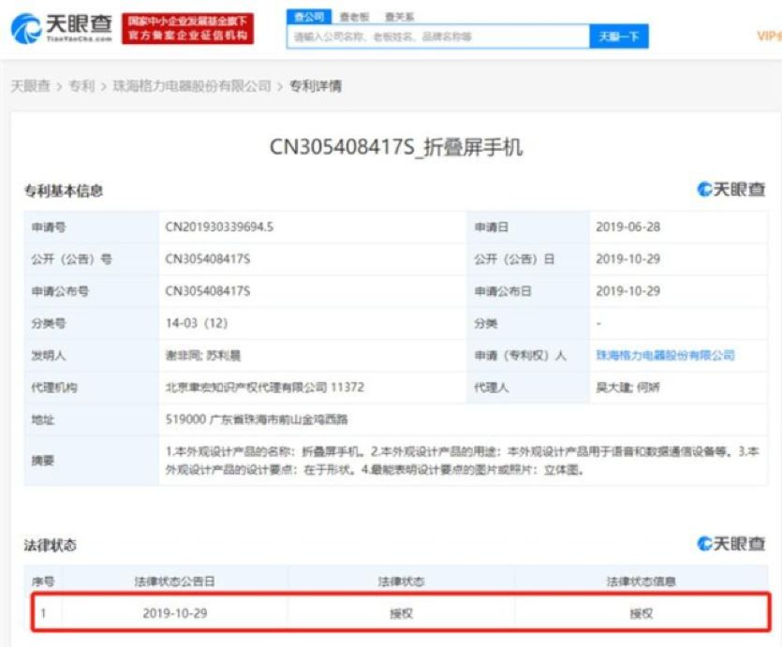Click the 专利基本信息 section heading
This screenshot has width=782, height=647.
tap(64, 190)
